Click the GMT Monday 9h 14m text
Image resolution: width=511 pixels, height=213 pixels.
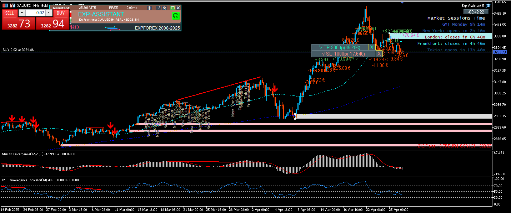tap(464, 25)
